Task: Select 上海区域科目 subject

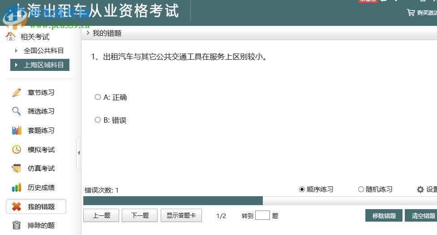Action: click(40, 65)
